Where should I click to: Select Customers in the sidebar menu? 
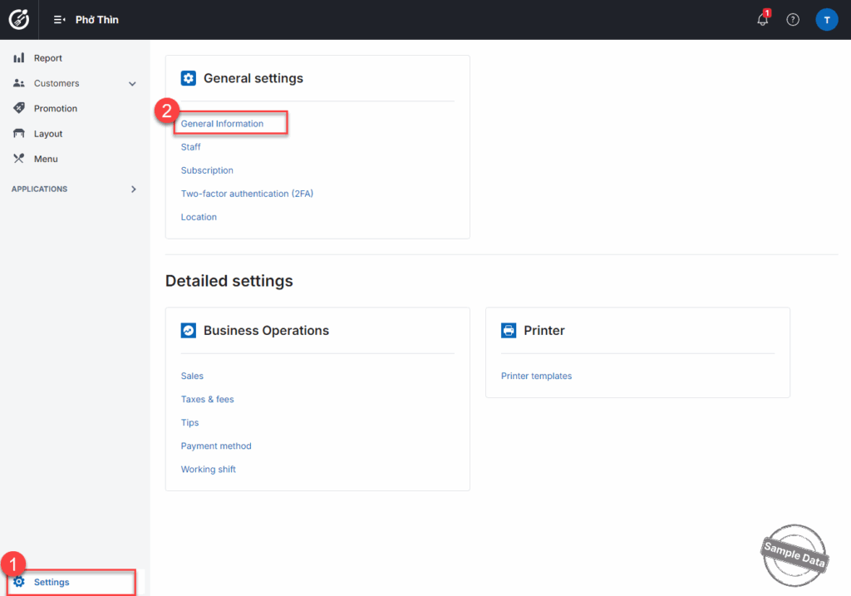coord(57,84)
